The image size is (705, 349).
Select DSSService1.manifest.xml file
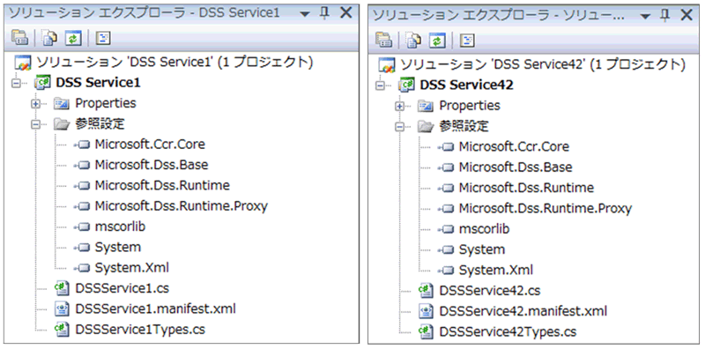point(156,309)
